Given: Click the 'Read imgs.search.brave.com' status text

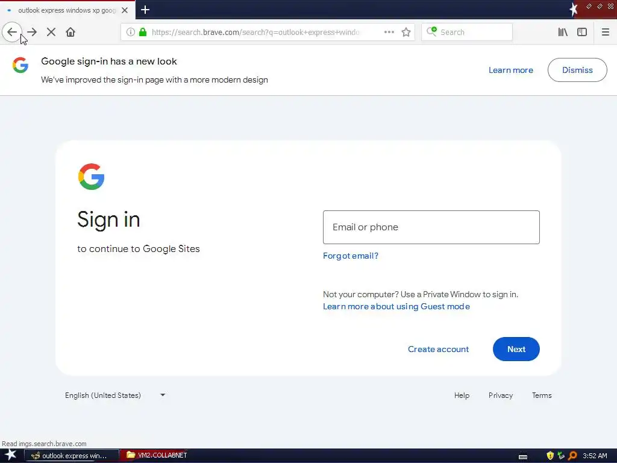Looking at the screenshot, I should 44,444.
